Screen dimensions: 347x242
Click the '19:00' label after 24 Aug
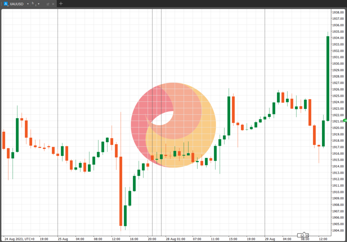[x=44, y=239]
